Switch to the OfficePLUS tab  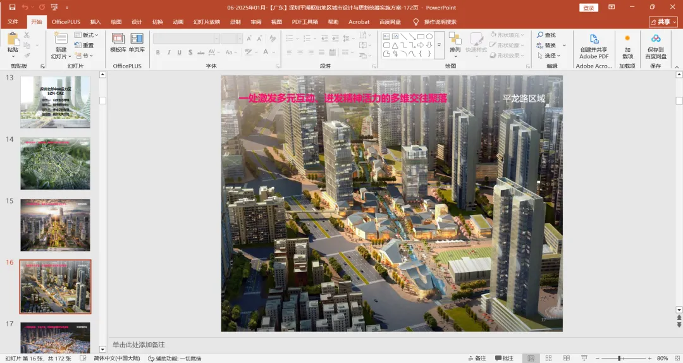click(66, 22)
